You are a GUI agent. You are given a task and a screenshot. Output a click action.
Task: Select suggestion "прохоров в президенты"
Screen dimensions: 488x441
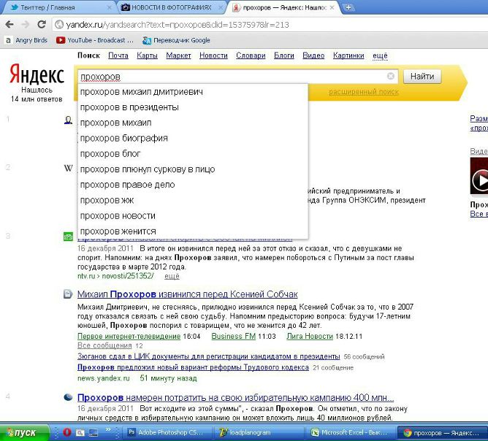[x=129, y=107]
